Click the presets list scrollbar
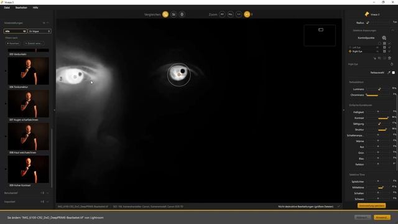This screenshot has width=398, height=224. [x=52, y=158]
